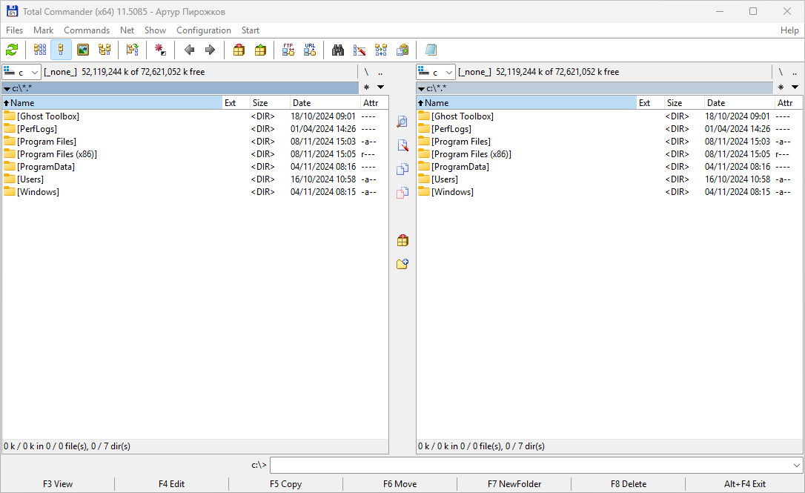Click the clipboard copy names toolbar icon
The image size is (805, 493).
click(x=402, y=50)
